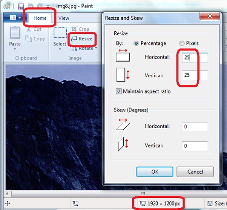Click the Paint app icon in title bar
The height and width of the screenshot is (210, 227).
point(7,7)
